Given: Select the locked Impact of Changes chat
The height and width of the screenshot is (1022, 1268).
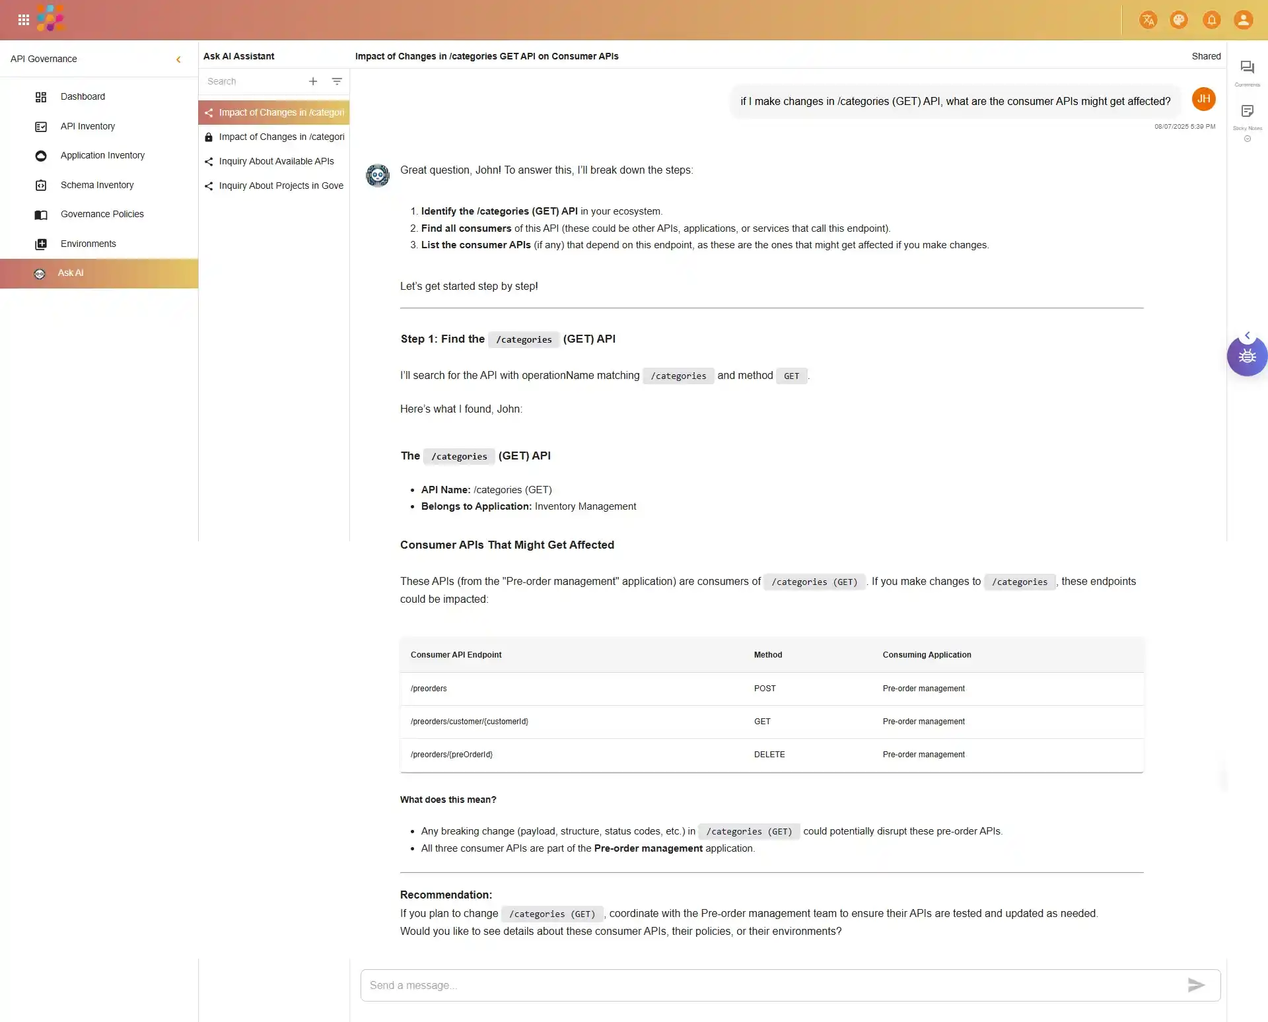Looking at the screenshot, I should coord(281,137).
